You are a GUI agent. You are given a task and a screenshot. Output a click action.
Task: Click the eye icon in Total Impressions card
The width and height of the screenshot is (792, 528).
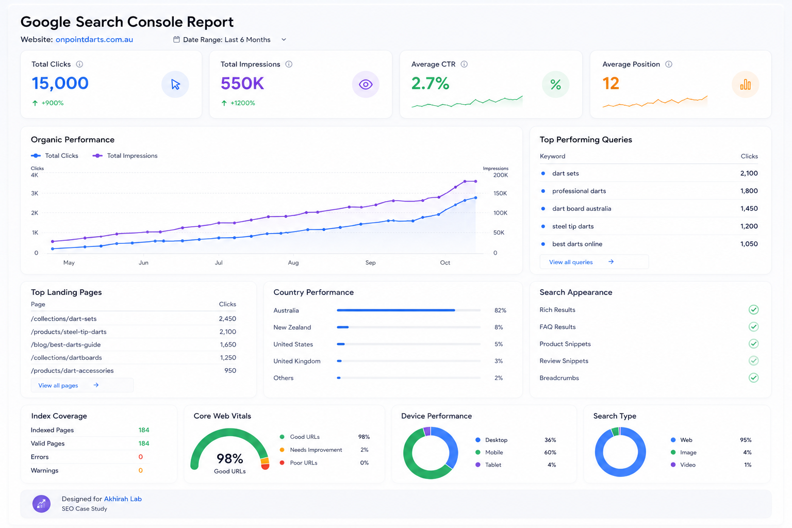(x=366, y=85)
